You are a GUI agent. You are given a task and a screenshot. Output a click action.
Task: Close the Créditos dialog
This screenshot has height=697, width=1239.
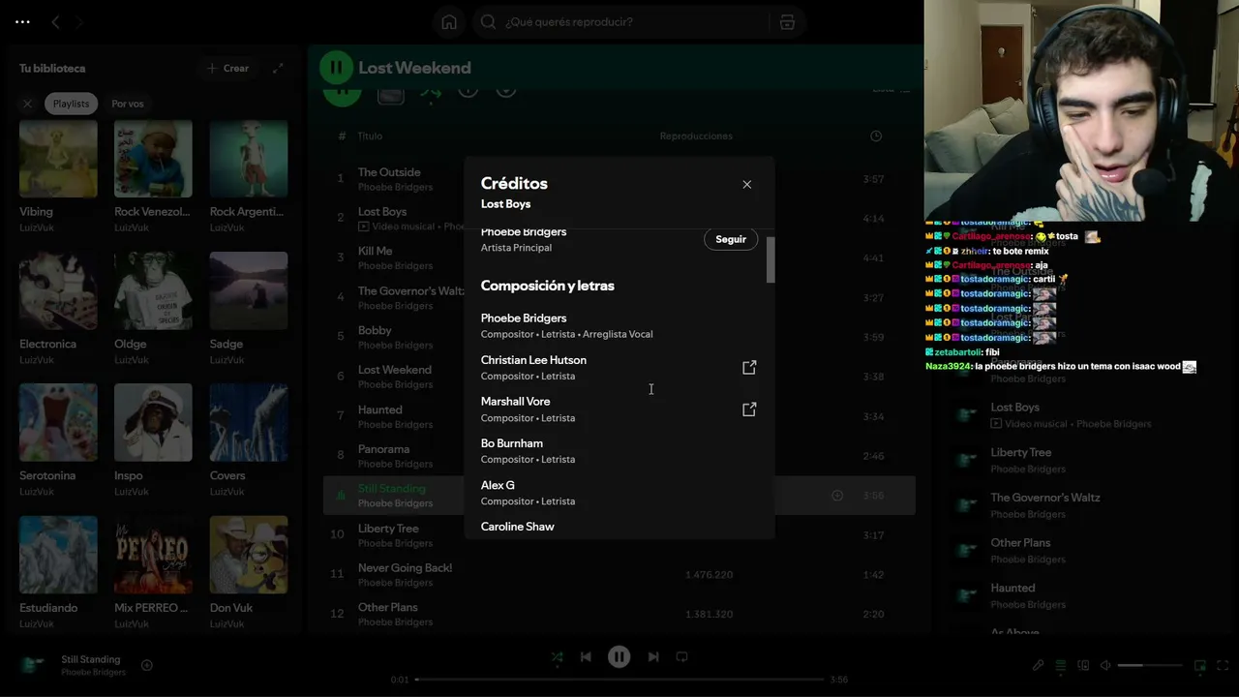(746, 184)
